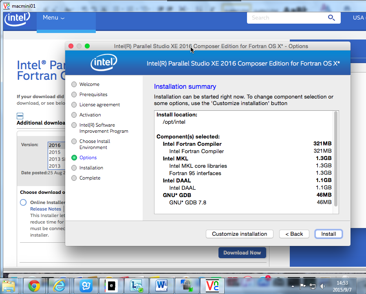Click the website Search input field
The height and width of the screenshot is (294, 366).
[285, 18]
